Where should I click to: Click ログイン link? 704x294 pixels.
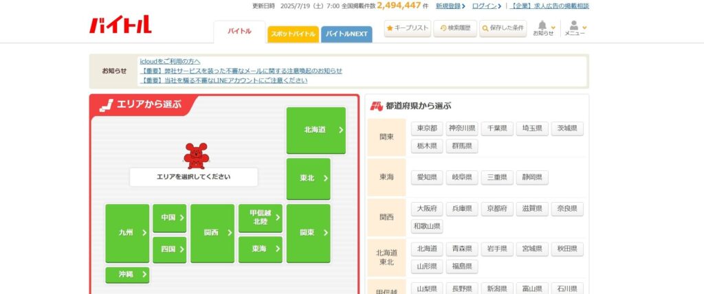486,5
